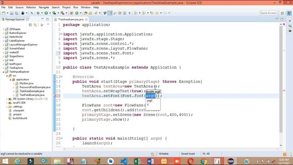Collapse the TextInputExplorer project

click(x=3, y=72)
